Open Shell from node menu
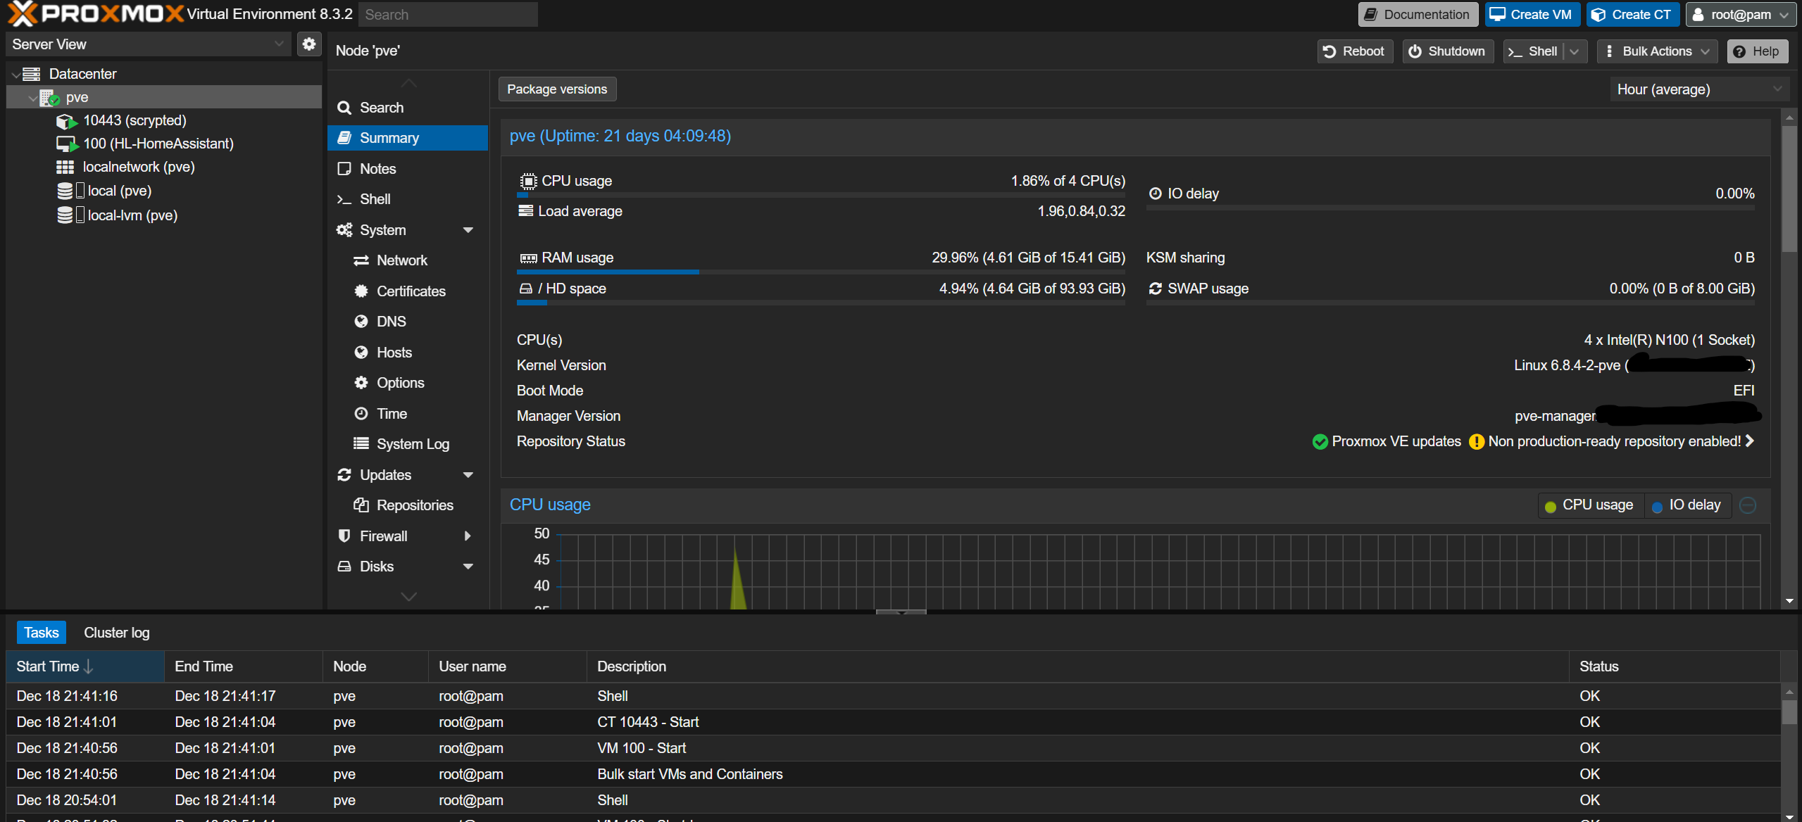Screen dimensions: 1802x822 (x=407, y=199)
